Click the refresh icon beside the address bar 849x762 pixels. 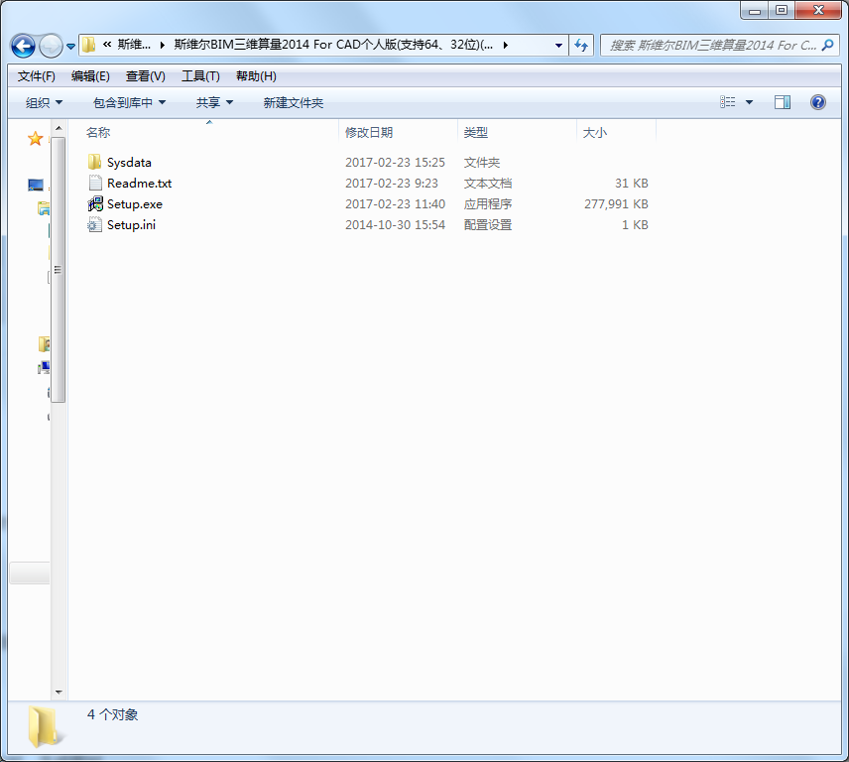tap(582, 45)
